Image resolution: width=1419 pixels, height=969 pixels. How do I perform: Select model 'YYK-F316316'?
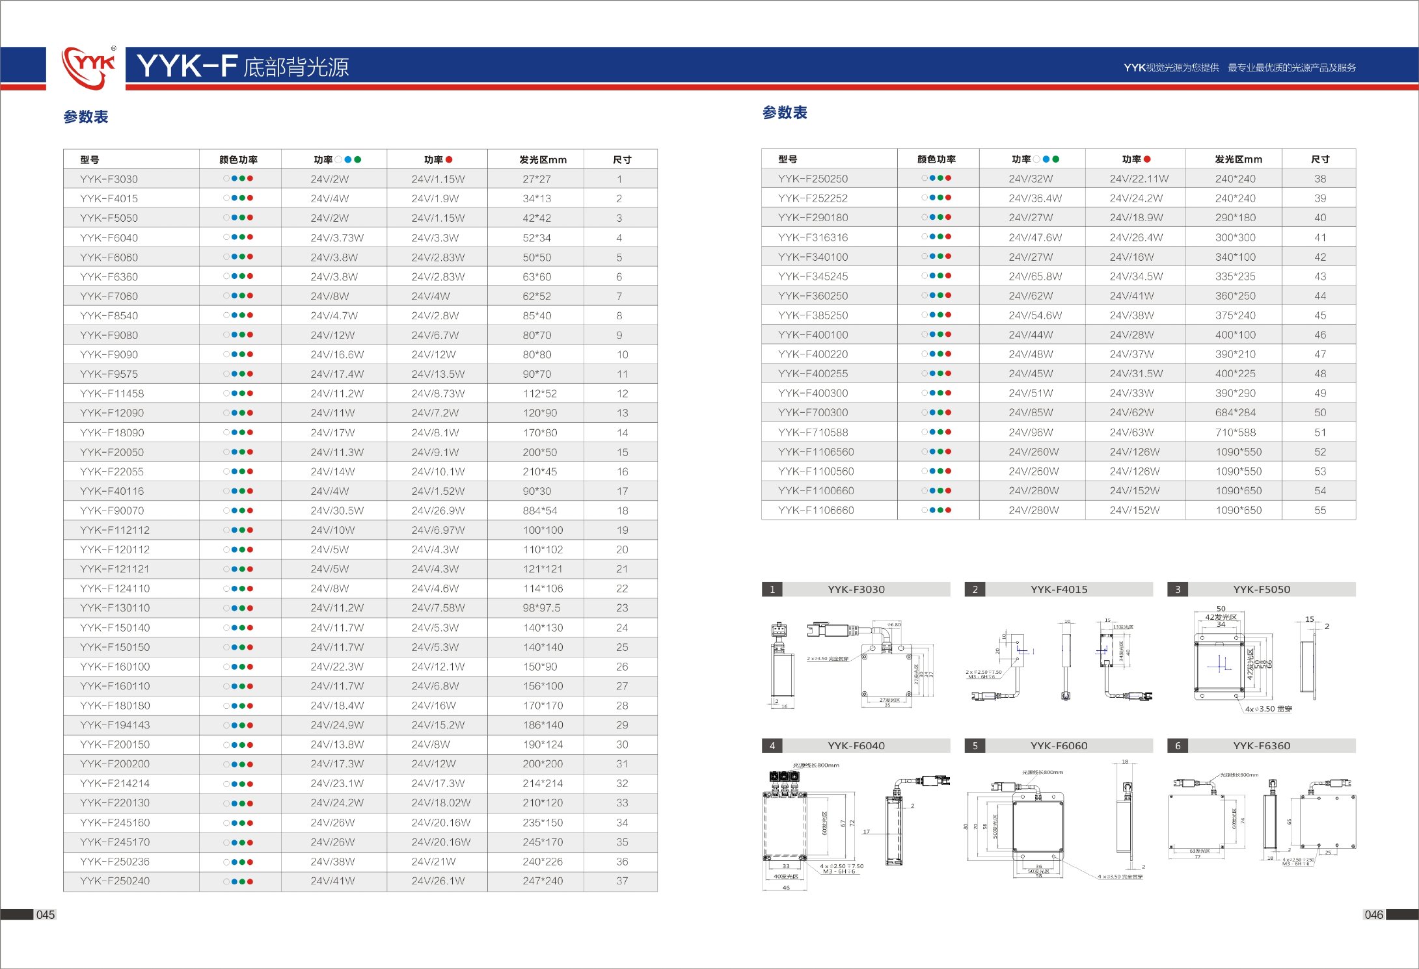813,237
